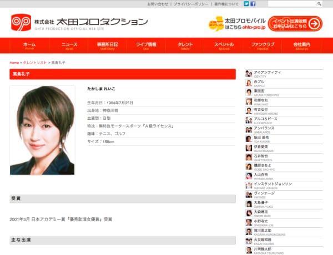
Task: Open 事務所日記 navigation item
Action: pyautogui.click(x=108, y=45)
